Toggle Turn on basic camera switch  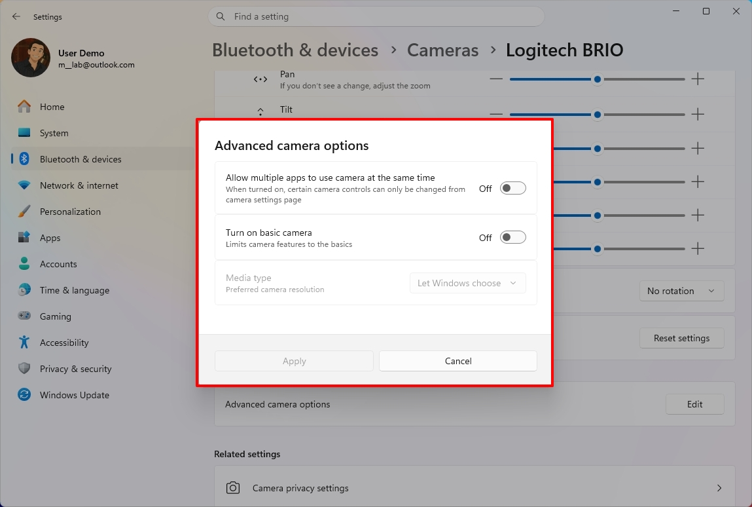coord(512,237)
